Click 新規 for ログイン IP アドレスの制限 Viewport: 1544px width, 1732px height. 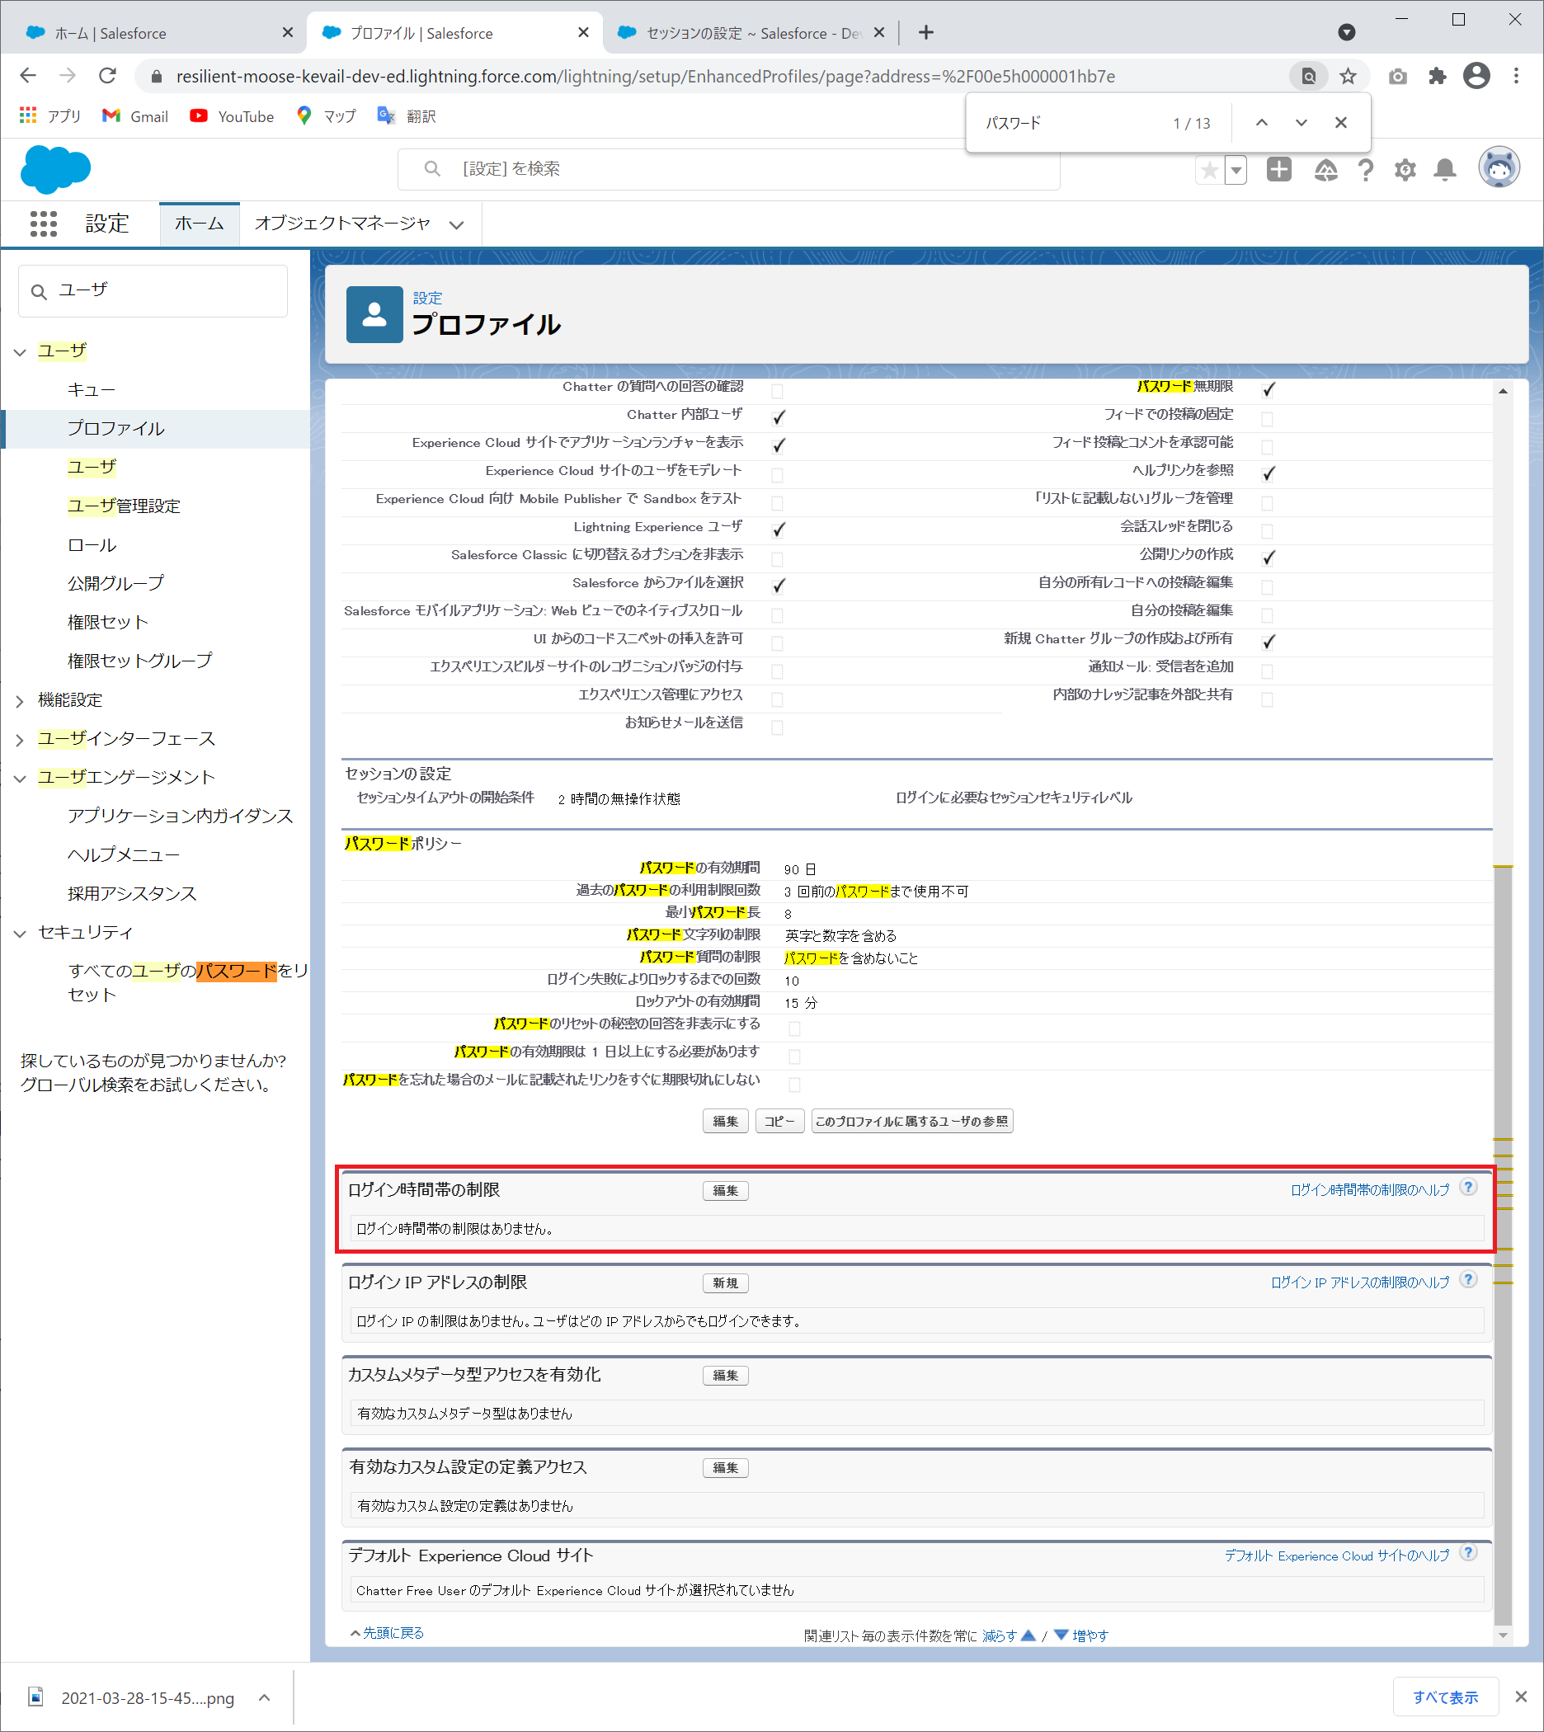(x=725, y=1283)
